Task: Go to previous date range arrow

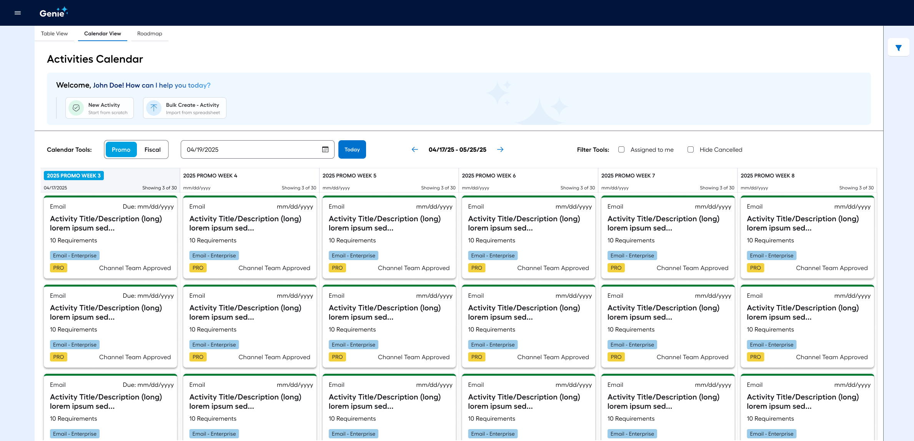Action: click(415, 149)
